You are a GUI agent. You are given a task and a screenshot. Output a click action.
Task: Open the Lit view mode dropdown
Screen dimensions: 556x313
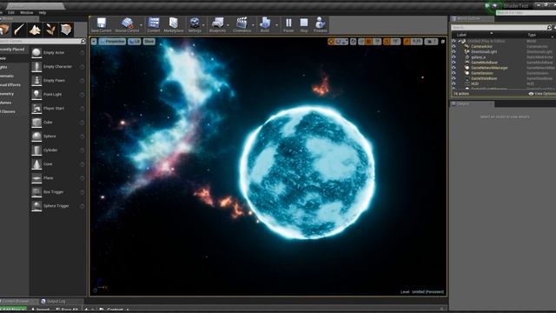pos(135,42)
